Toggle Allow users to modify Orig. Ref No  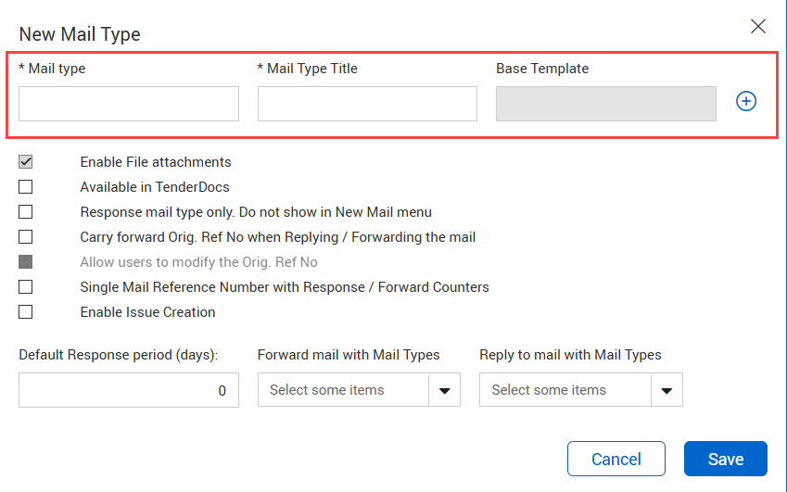click(26, 262)
